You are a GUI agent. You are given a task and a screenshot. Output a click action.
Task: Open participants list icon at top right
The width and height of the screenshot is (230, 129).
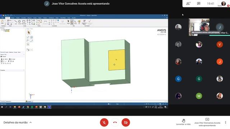(188, 3)
